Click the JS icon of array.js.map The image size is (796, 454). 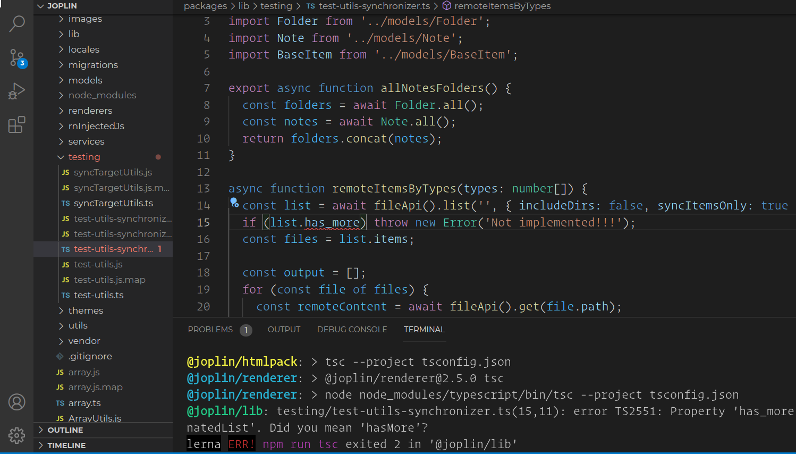click(60, 388)
